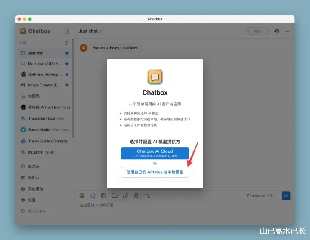
Task: Open Image Creator conversation
Action: click(45, 85)
